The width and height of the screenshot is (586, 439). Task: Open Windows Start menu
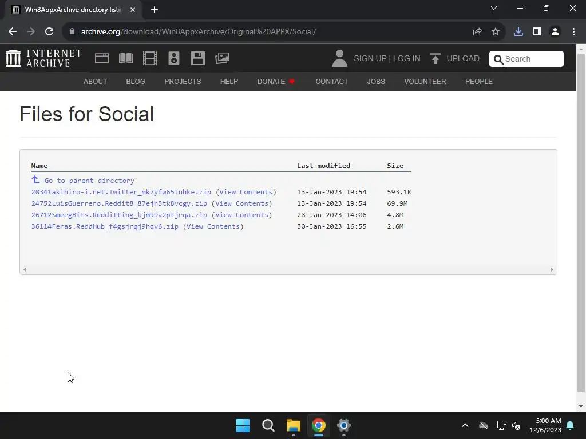pyautogui.click(x=243, y=425)
